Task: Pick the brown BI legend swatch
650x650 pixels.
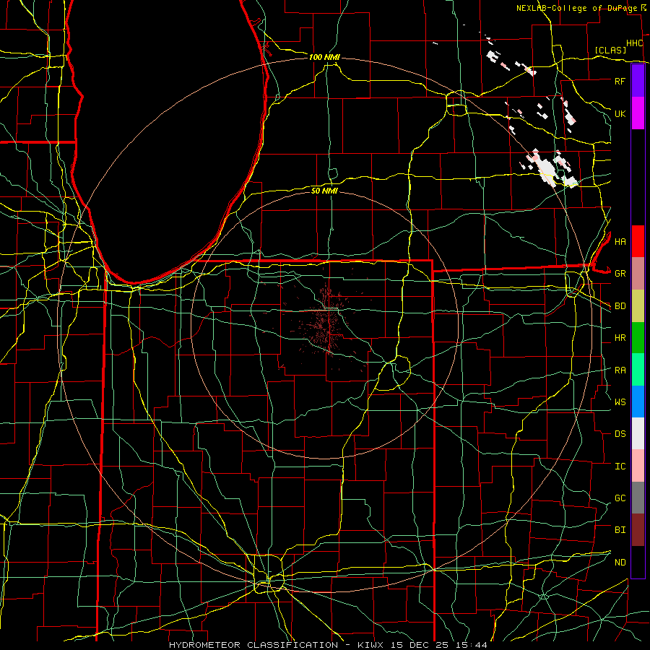Action: 638,530
